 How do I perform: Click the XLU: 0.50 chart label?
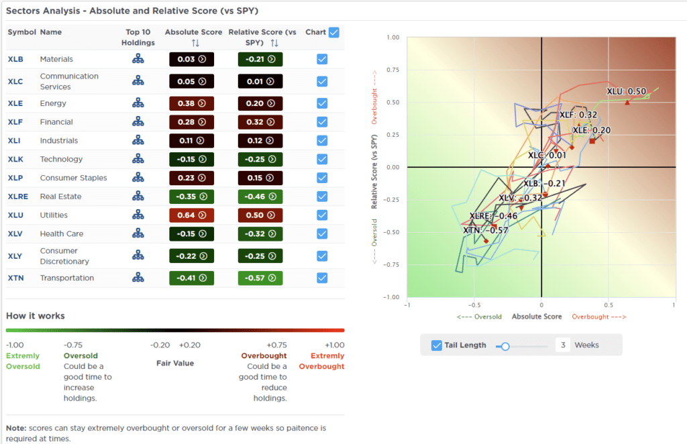(x=626, y=91)
